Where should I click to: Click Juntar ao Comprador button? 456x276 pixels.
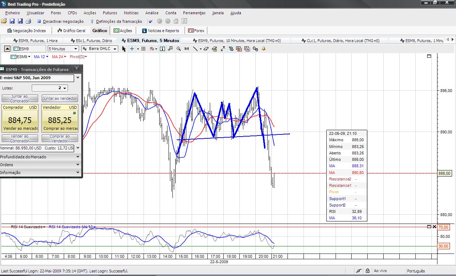tap(20, 98)
